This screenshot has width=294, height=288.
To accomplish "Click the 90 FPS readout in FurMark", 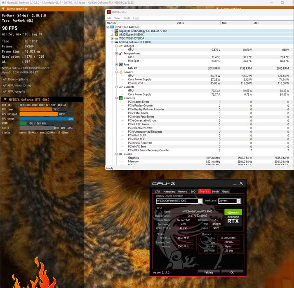I will [10, 28].
